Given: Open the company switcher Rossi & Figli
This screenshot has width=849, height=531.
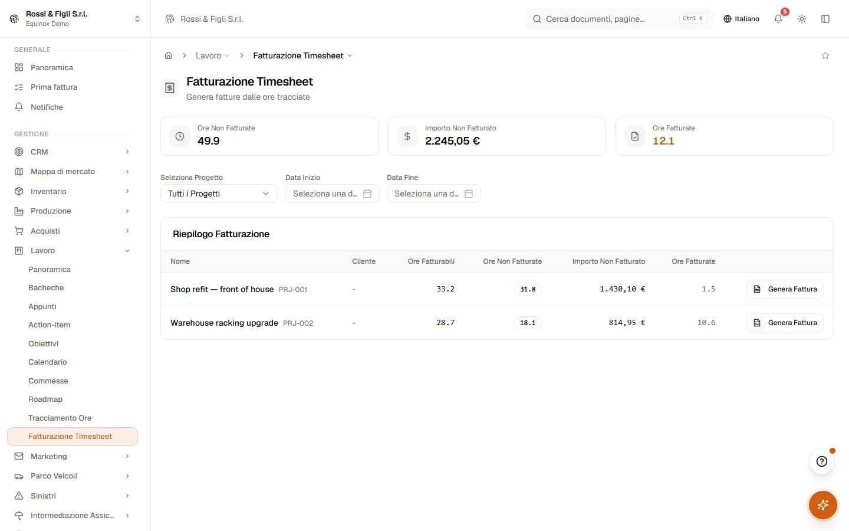Looking at the screenshot, I should coord(75,19).
